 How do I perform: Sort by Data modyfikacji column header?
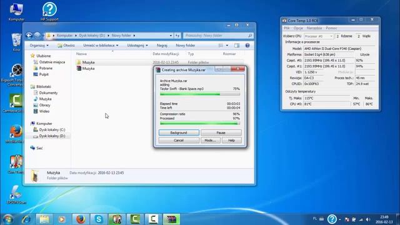click(x=166, y=54)
